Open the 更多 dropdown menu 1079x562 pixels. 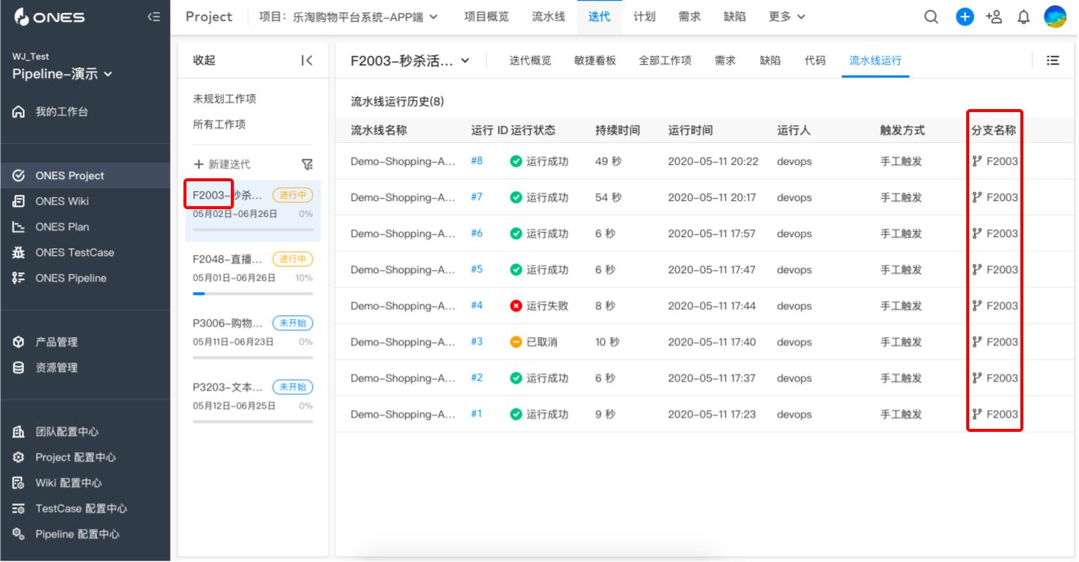787,17
